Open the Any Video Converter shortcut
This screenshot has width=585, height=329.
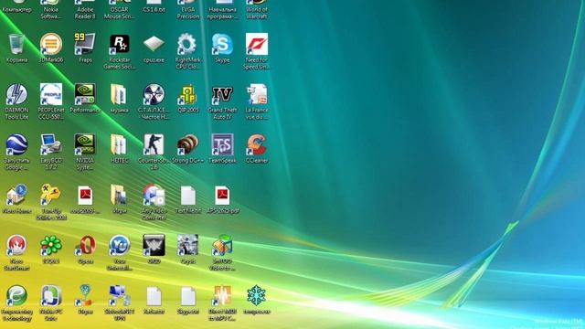click(x=154, y=195)
